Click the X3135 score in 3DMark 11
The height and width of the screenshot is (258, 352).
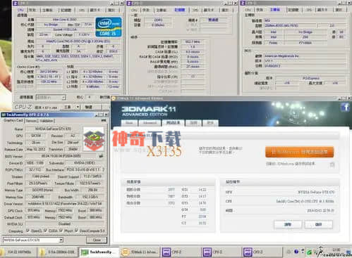(x=164, y=151)
